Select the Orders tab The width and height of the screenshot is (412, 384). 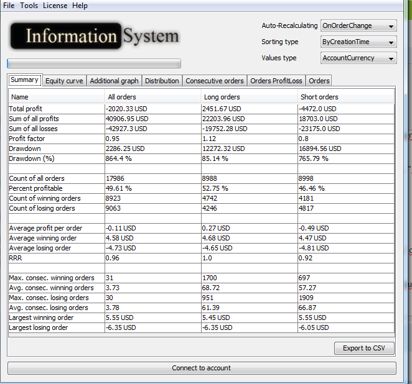pyautogui.click(x=319, y=81)
